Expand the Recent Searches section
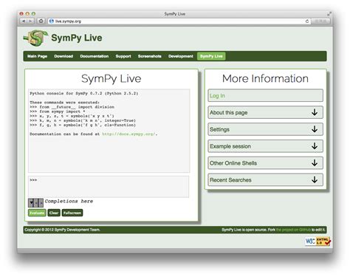 coord(265,179)
